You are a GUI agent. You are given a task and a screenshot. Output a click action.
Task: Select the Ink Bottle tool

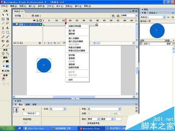3,41
